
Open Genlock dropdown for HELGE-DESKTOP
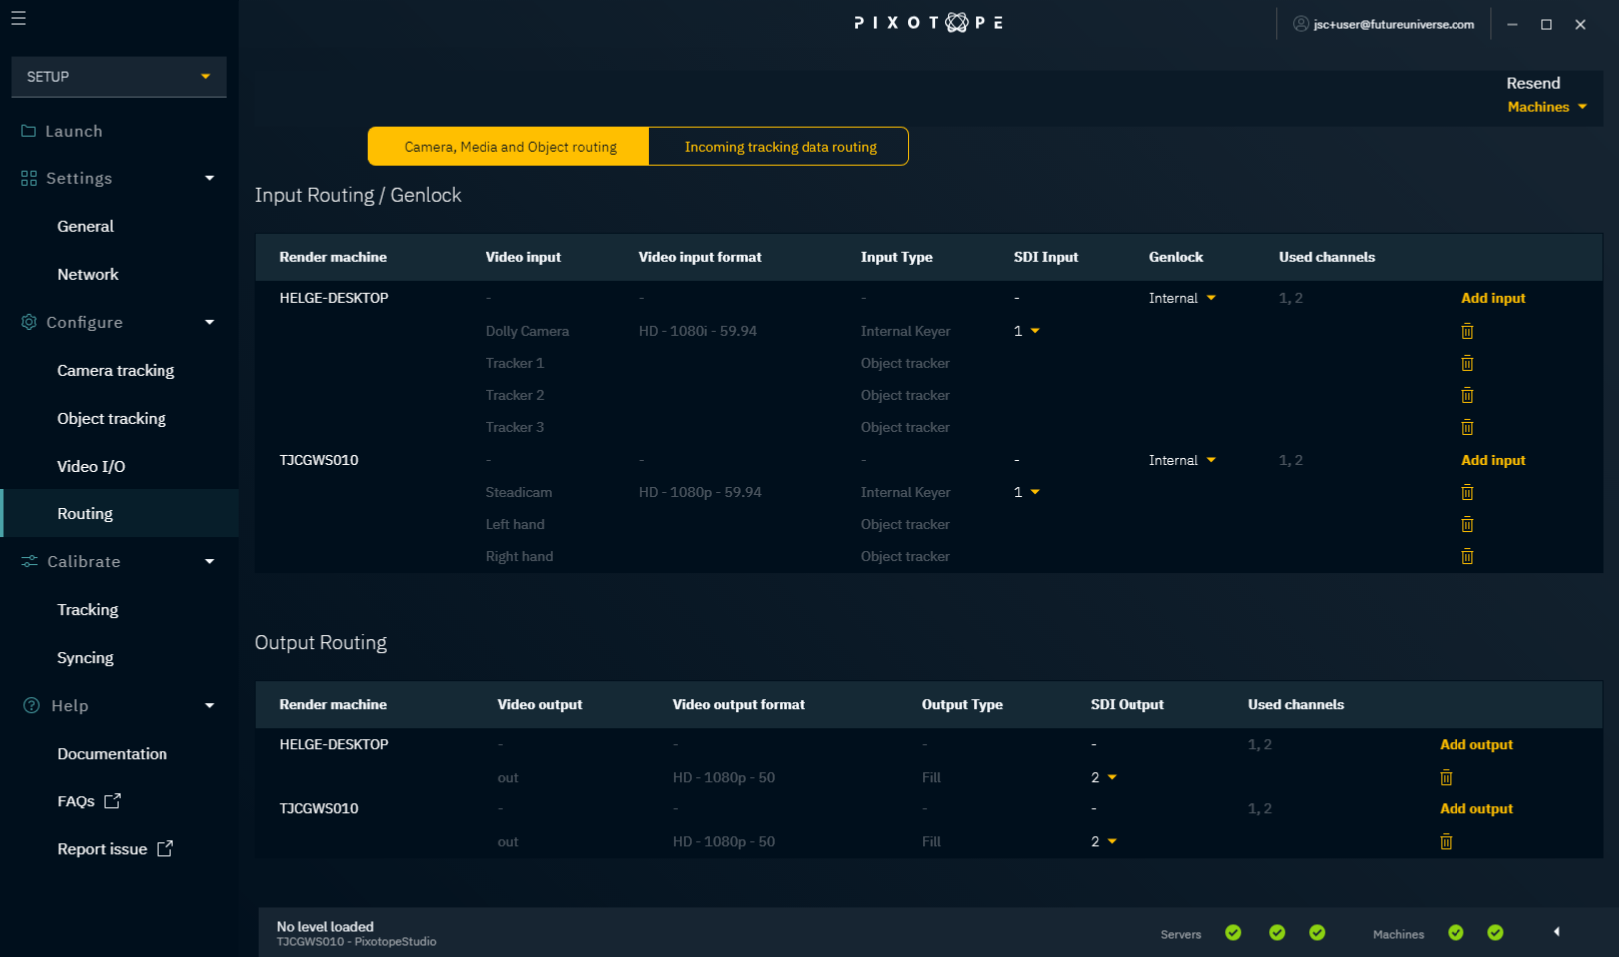(1182, 298)
